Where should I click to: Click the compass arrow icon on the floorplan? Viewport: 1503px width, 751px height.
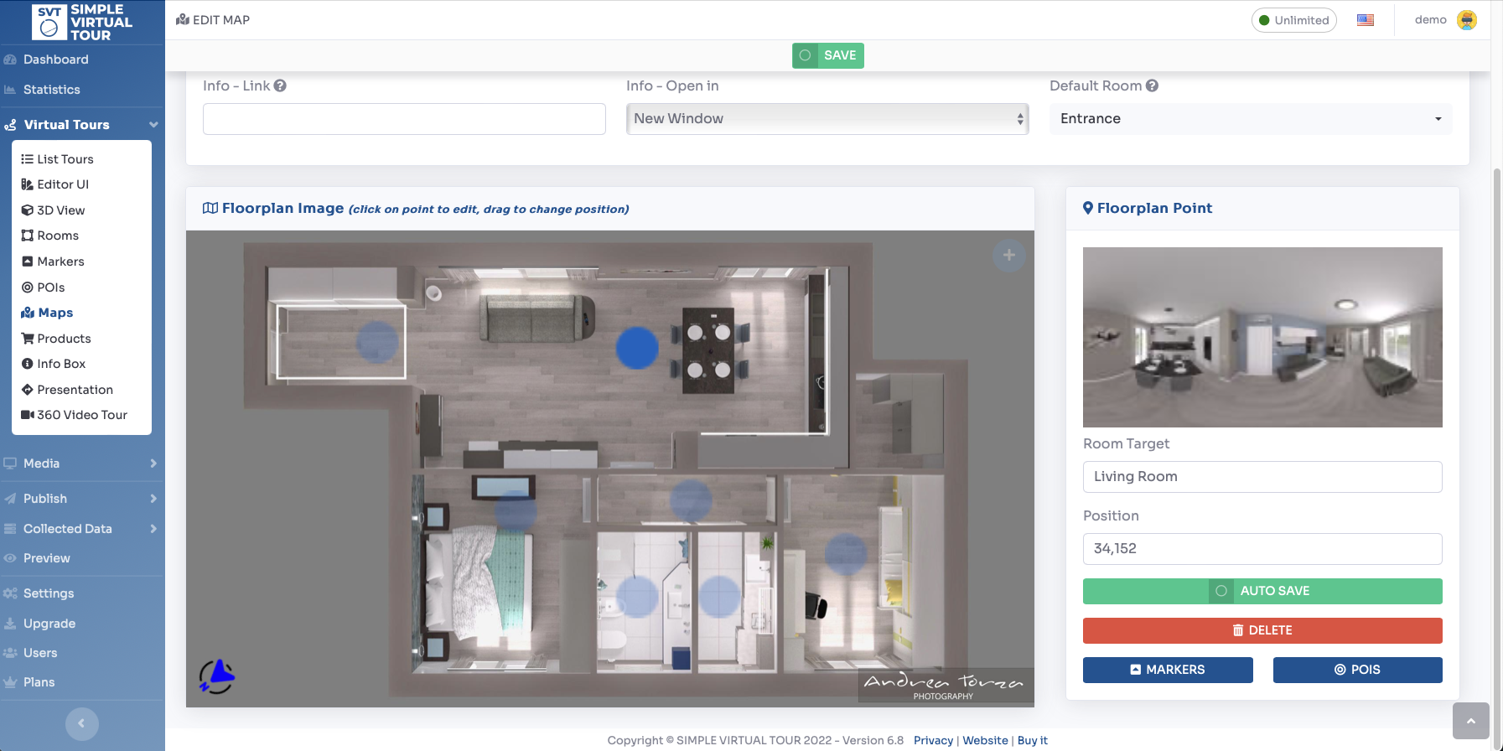[x=217, y=676]
